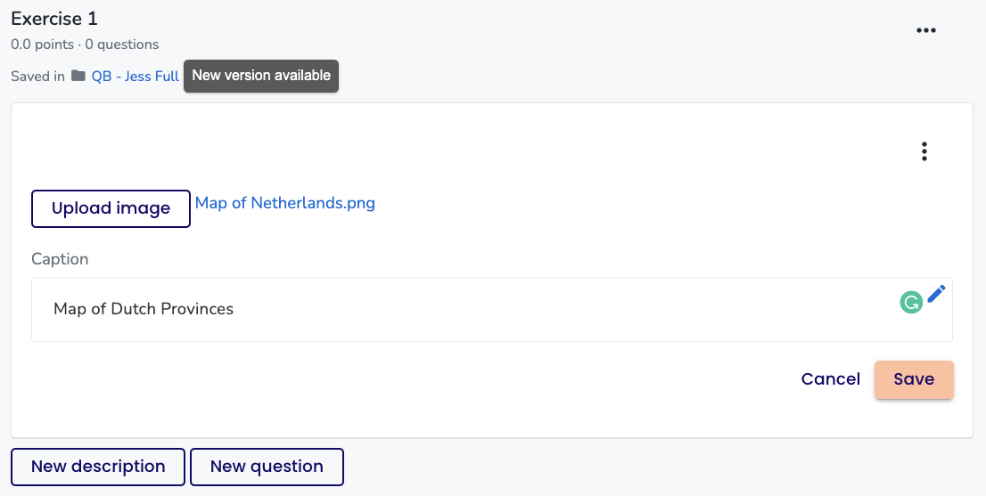986x504 pixels.
Task: Click the green Grammarly icon in the caption field
Action: tap(910, 302)
